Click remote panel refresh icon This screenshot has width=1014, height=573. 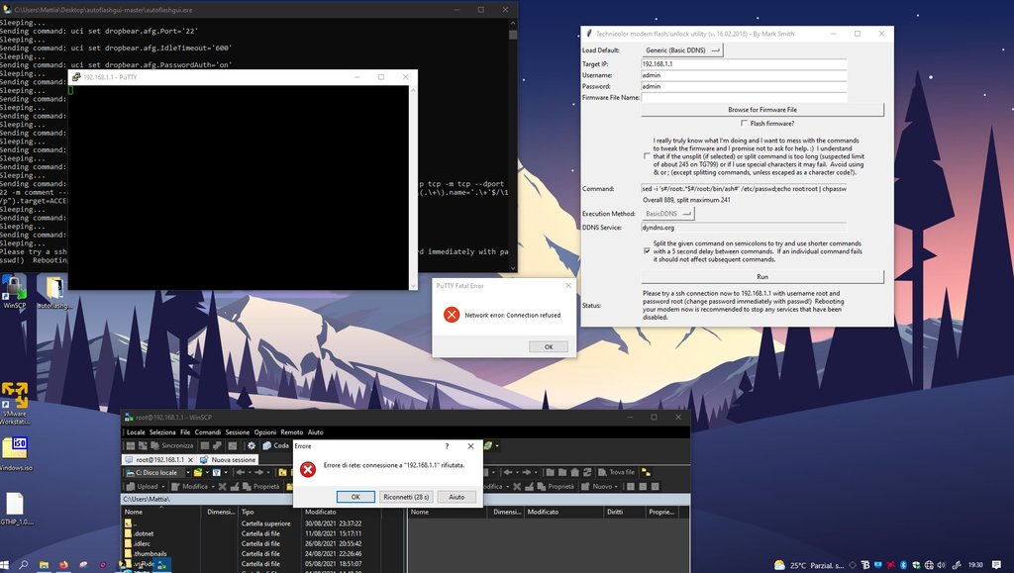coord(587,472)
